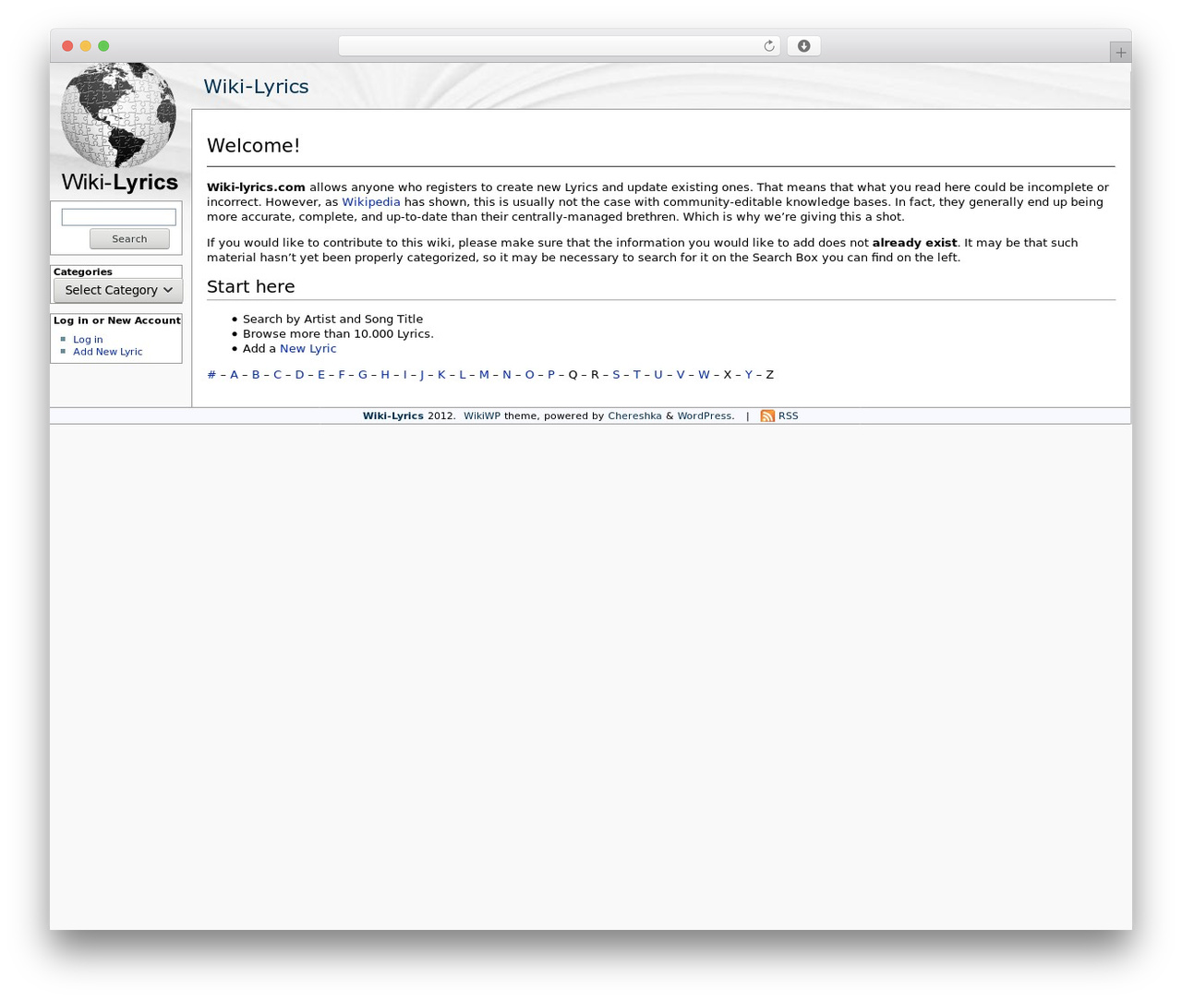Open a new tab with the plus icon

coord(1120,53)
